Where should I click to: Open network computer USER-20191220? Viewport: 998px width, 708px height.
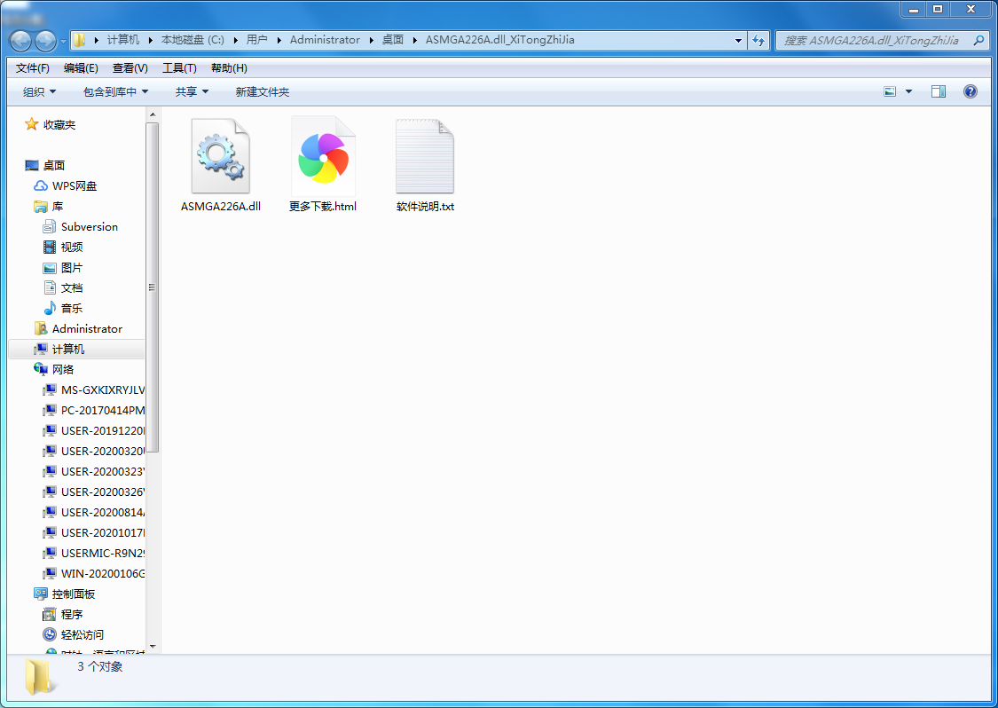(x=103, y=430)
